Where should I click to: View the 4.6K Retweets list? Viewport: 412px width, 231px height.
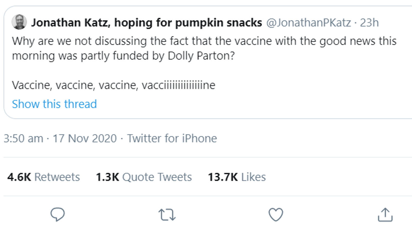44,177
